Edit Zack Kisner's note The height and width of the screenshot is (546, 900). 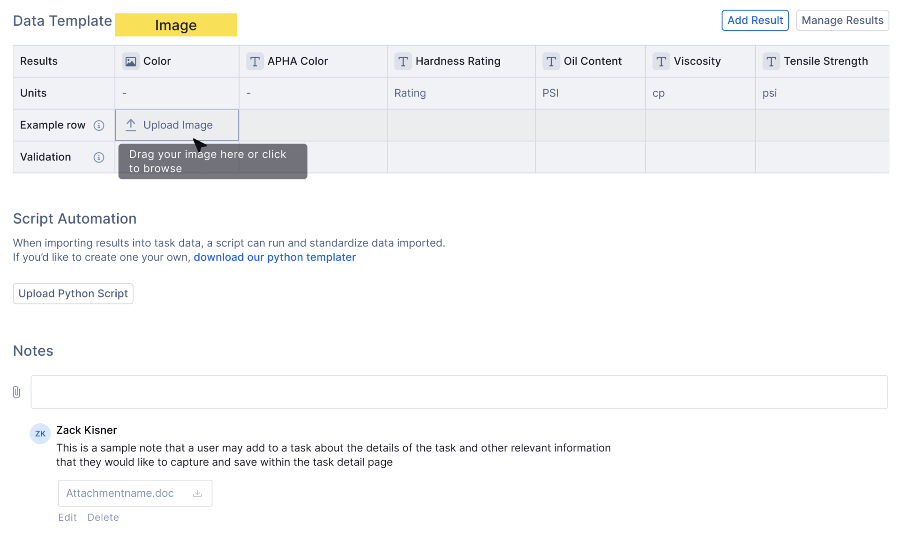click(x=67, y=517)
